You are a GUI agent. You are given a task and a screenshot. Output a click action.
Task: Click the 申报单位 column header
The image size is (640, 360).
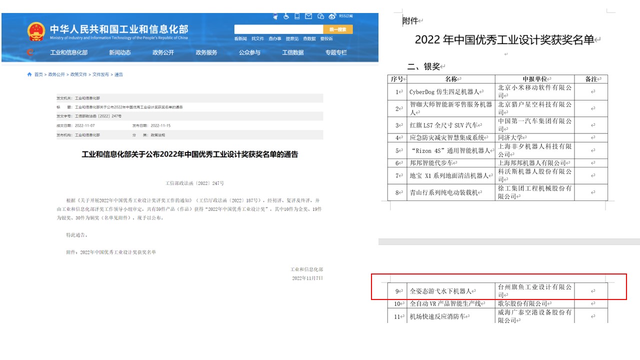click(534, 79)
